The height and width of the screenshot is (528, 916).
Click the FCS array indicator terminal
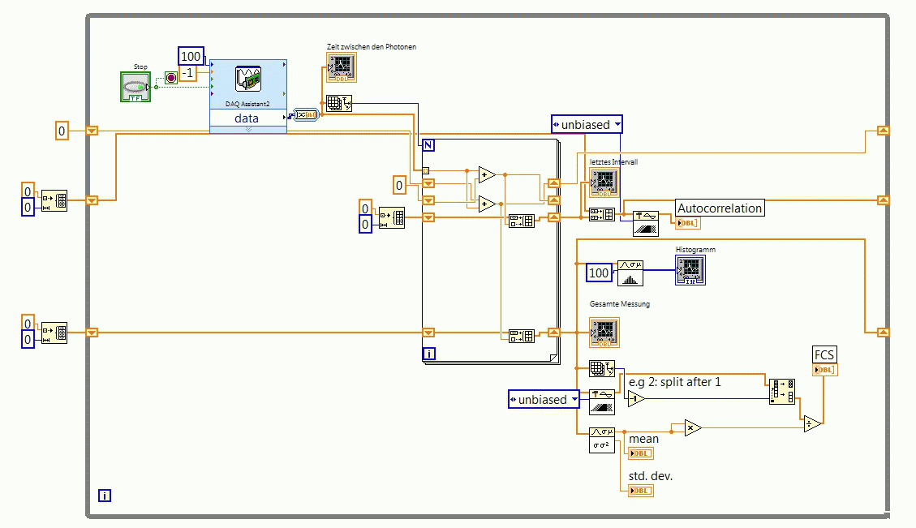pos(825,370)
